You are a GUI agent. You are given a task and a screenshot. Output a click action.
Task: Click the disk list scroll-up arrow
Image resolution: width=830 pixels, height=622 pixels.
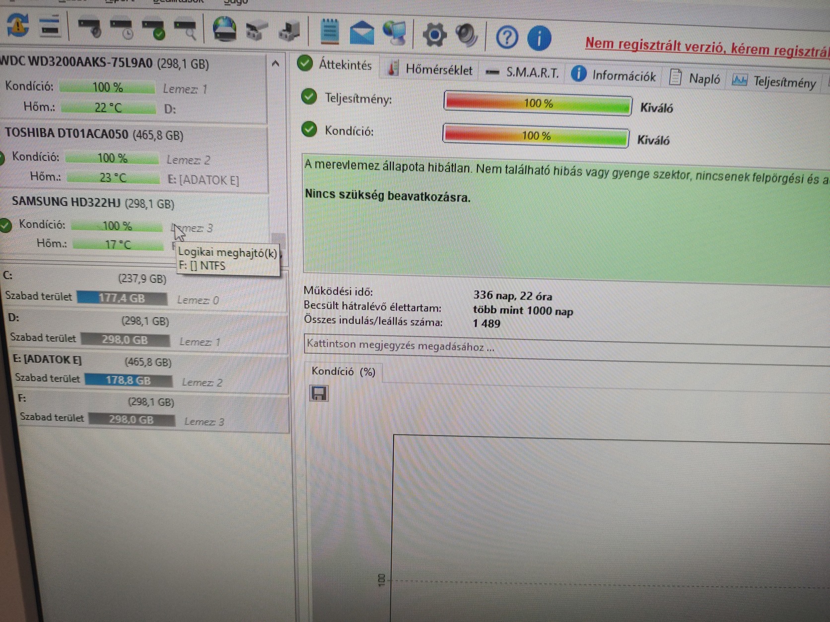(x=276, y=64)
